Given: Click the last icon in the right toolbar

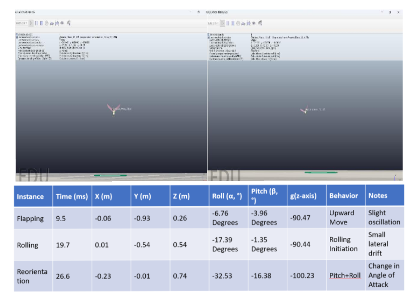Looking at the screenshot, I should point(260,23).
